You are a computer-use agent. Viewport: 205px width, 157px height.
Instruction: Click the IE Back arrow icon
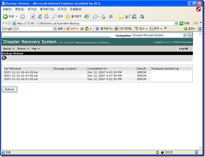(x=5, y=17)
